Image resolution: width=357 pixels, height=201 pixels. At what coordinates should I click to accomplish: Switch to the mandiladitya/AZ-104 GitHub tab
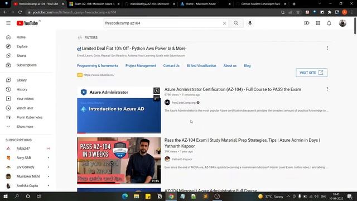149,4
